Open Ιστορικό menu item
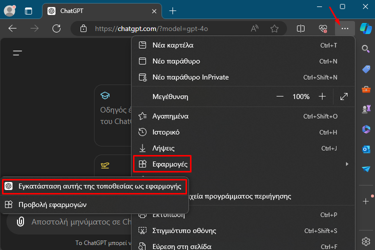The width and height of the screenshot is (375, 250). coord(243,132)
